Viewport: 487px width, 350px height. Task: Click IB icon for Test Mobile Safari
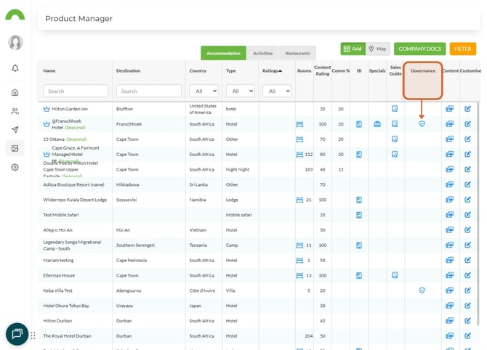click(359, 215)
